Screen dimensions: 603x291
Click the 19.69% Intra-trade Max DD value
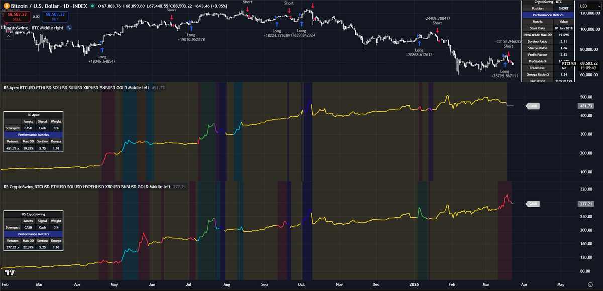[x=563, y=34]
